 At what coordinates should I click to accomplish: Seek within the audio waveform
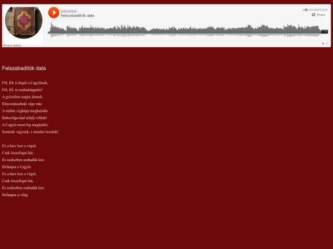[x=184, y=30]
